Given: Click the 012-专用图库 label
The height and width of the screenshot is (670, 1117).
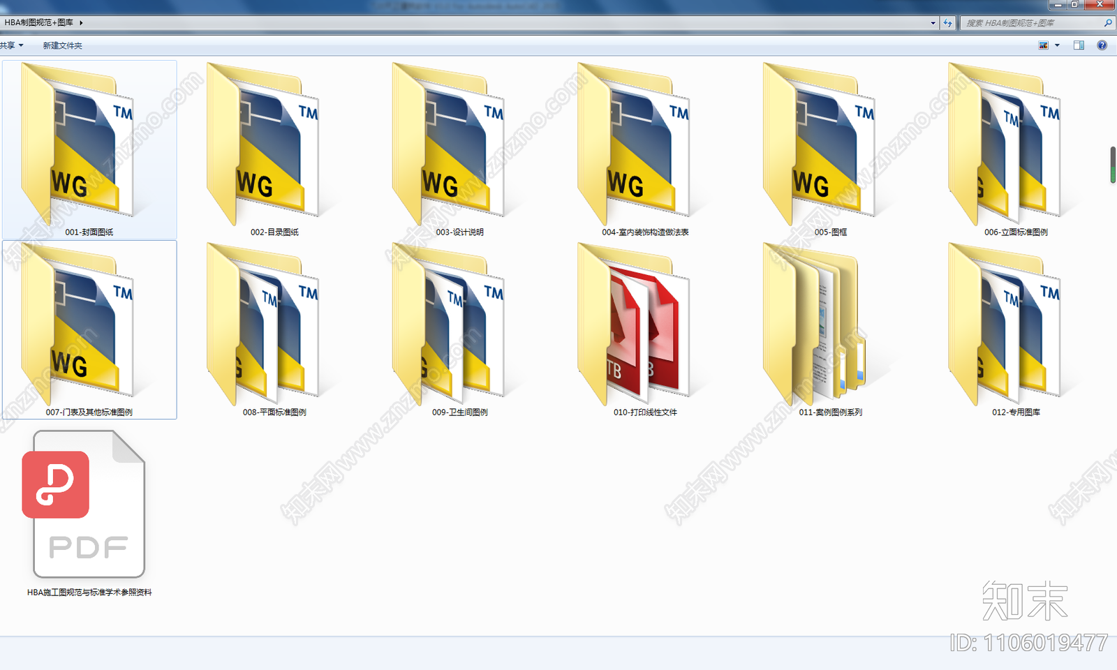Looking at the screenshot, I should [1016, 412].
